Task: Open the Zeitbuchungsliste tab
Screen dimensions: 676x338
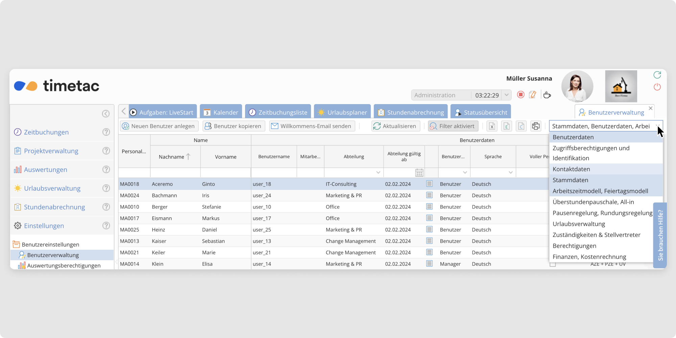Action: (278, 112)
